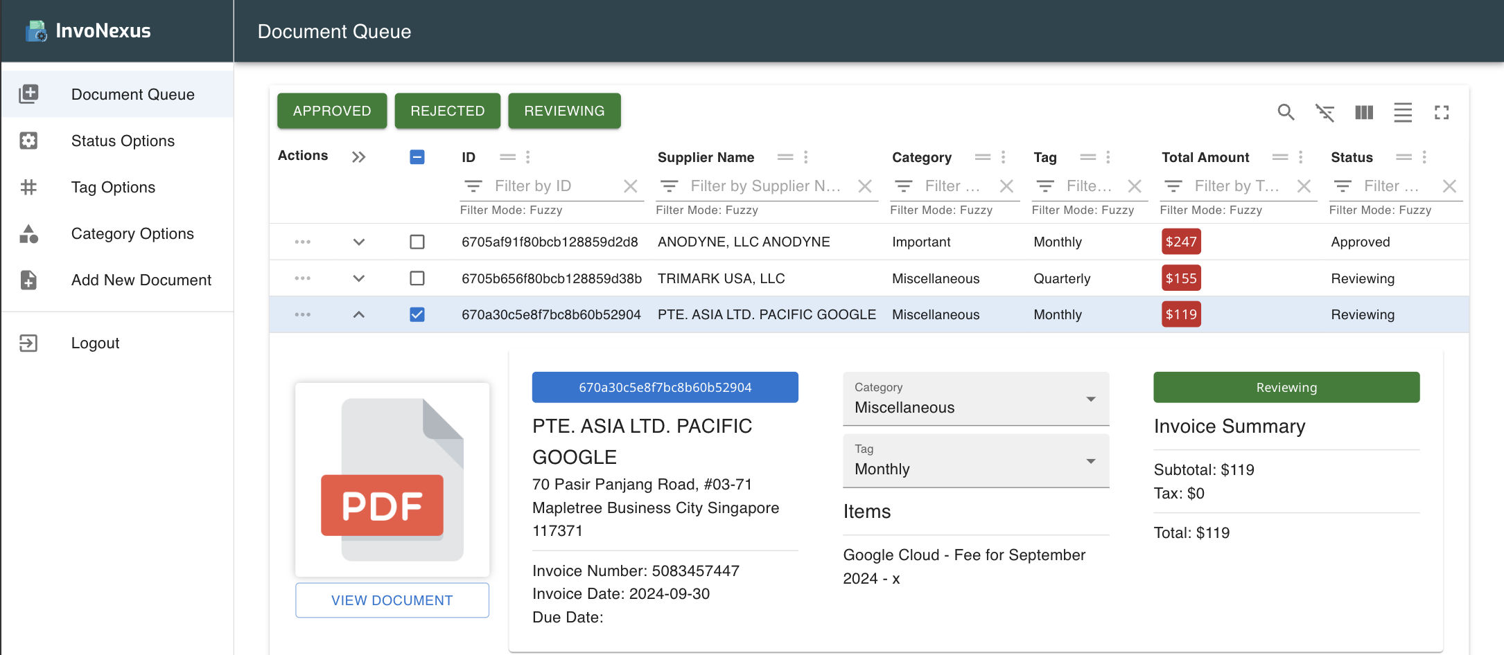Image resolution: width=1504 pixels, height=655 pixels.
Task: Open Status Options menu item
Action: coord(116,141)
